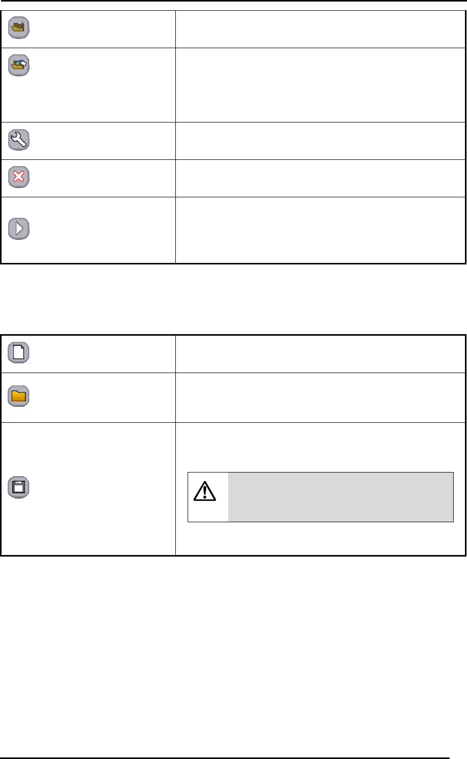
Task: Click the folder-with-pencil edit icon
Action: pyautogui.click(x=19, y=28)
